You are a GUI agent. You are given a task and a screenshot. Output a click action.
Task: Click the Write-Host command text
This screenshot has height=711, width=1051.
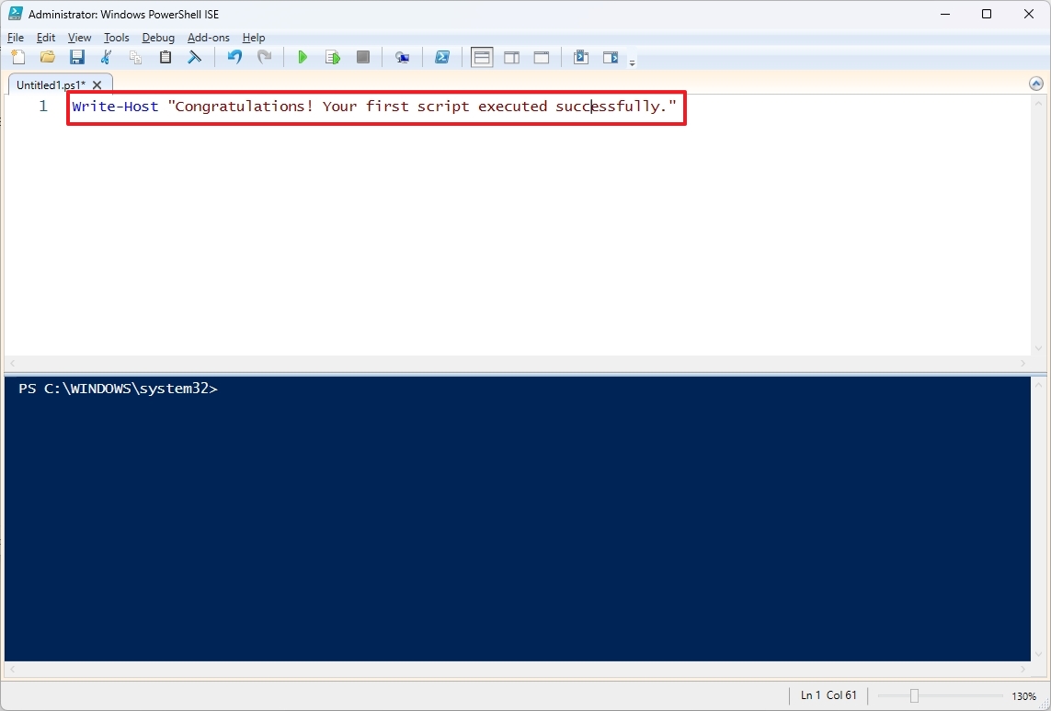[115, 107]
